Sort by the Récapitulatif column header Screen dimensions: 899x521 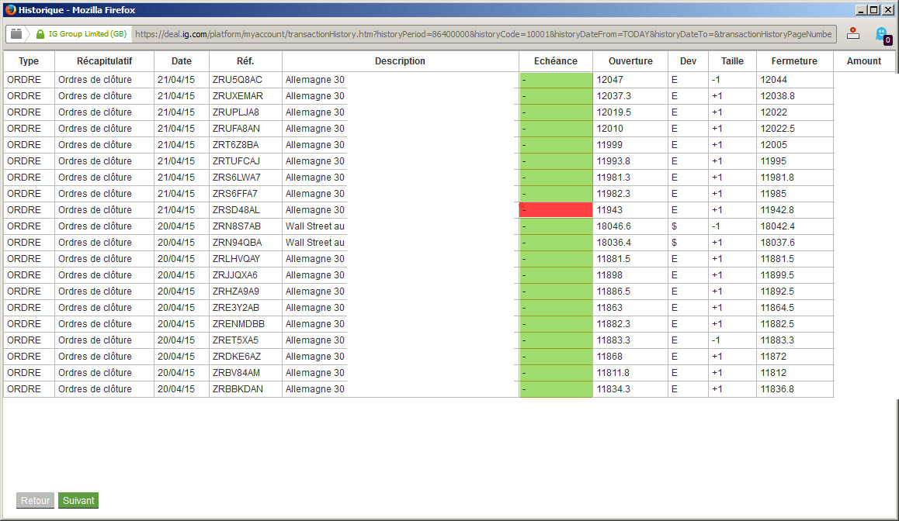point(104,61)
